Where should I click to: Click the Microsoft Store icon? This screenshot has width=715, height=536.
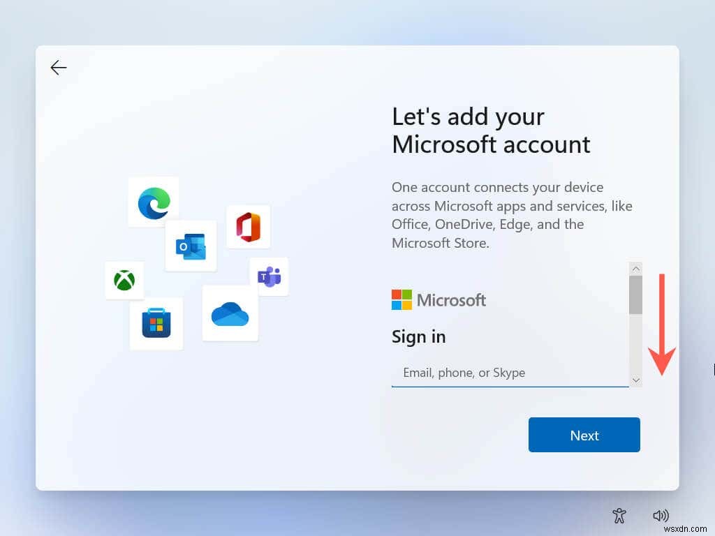click(156, 323)
